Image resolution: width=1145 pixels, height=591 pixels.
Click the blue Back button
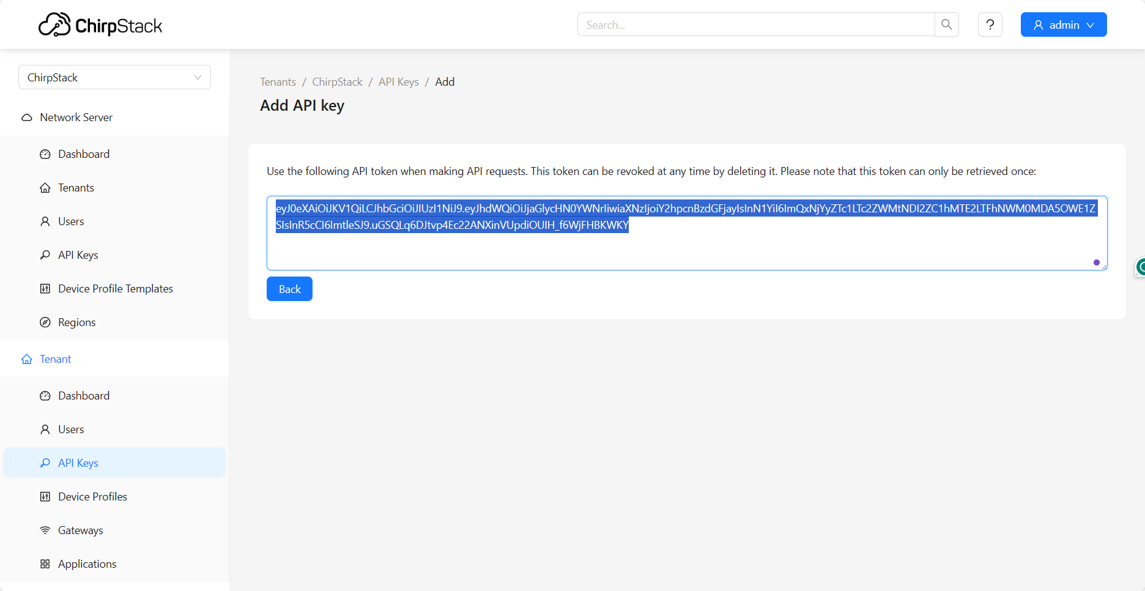click(289, 289)
